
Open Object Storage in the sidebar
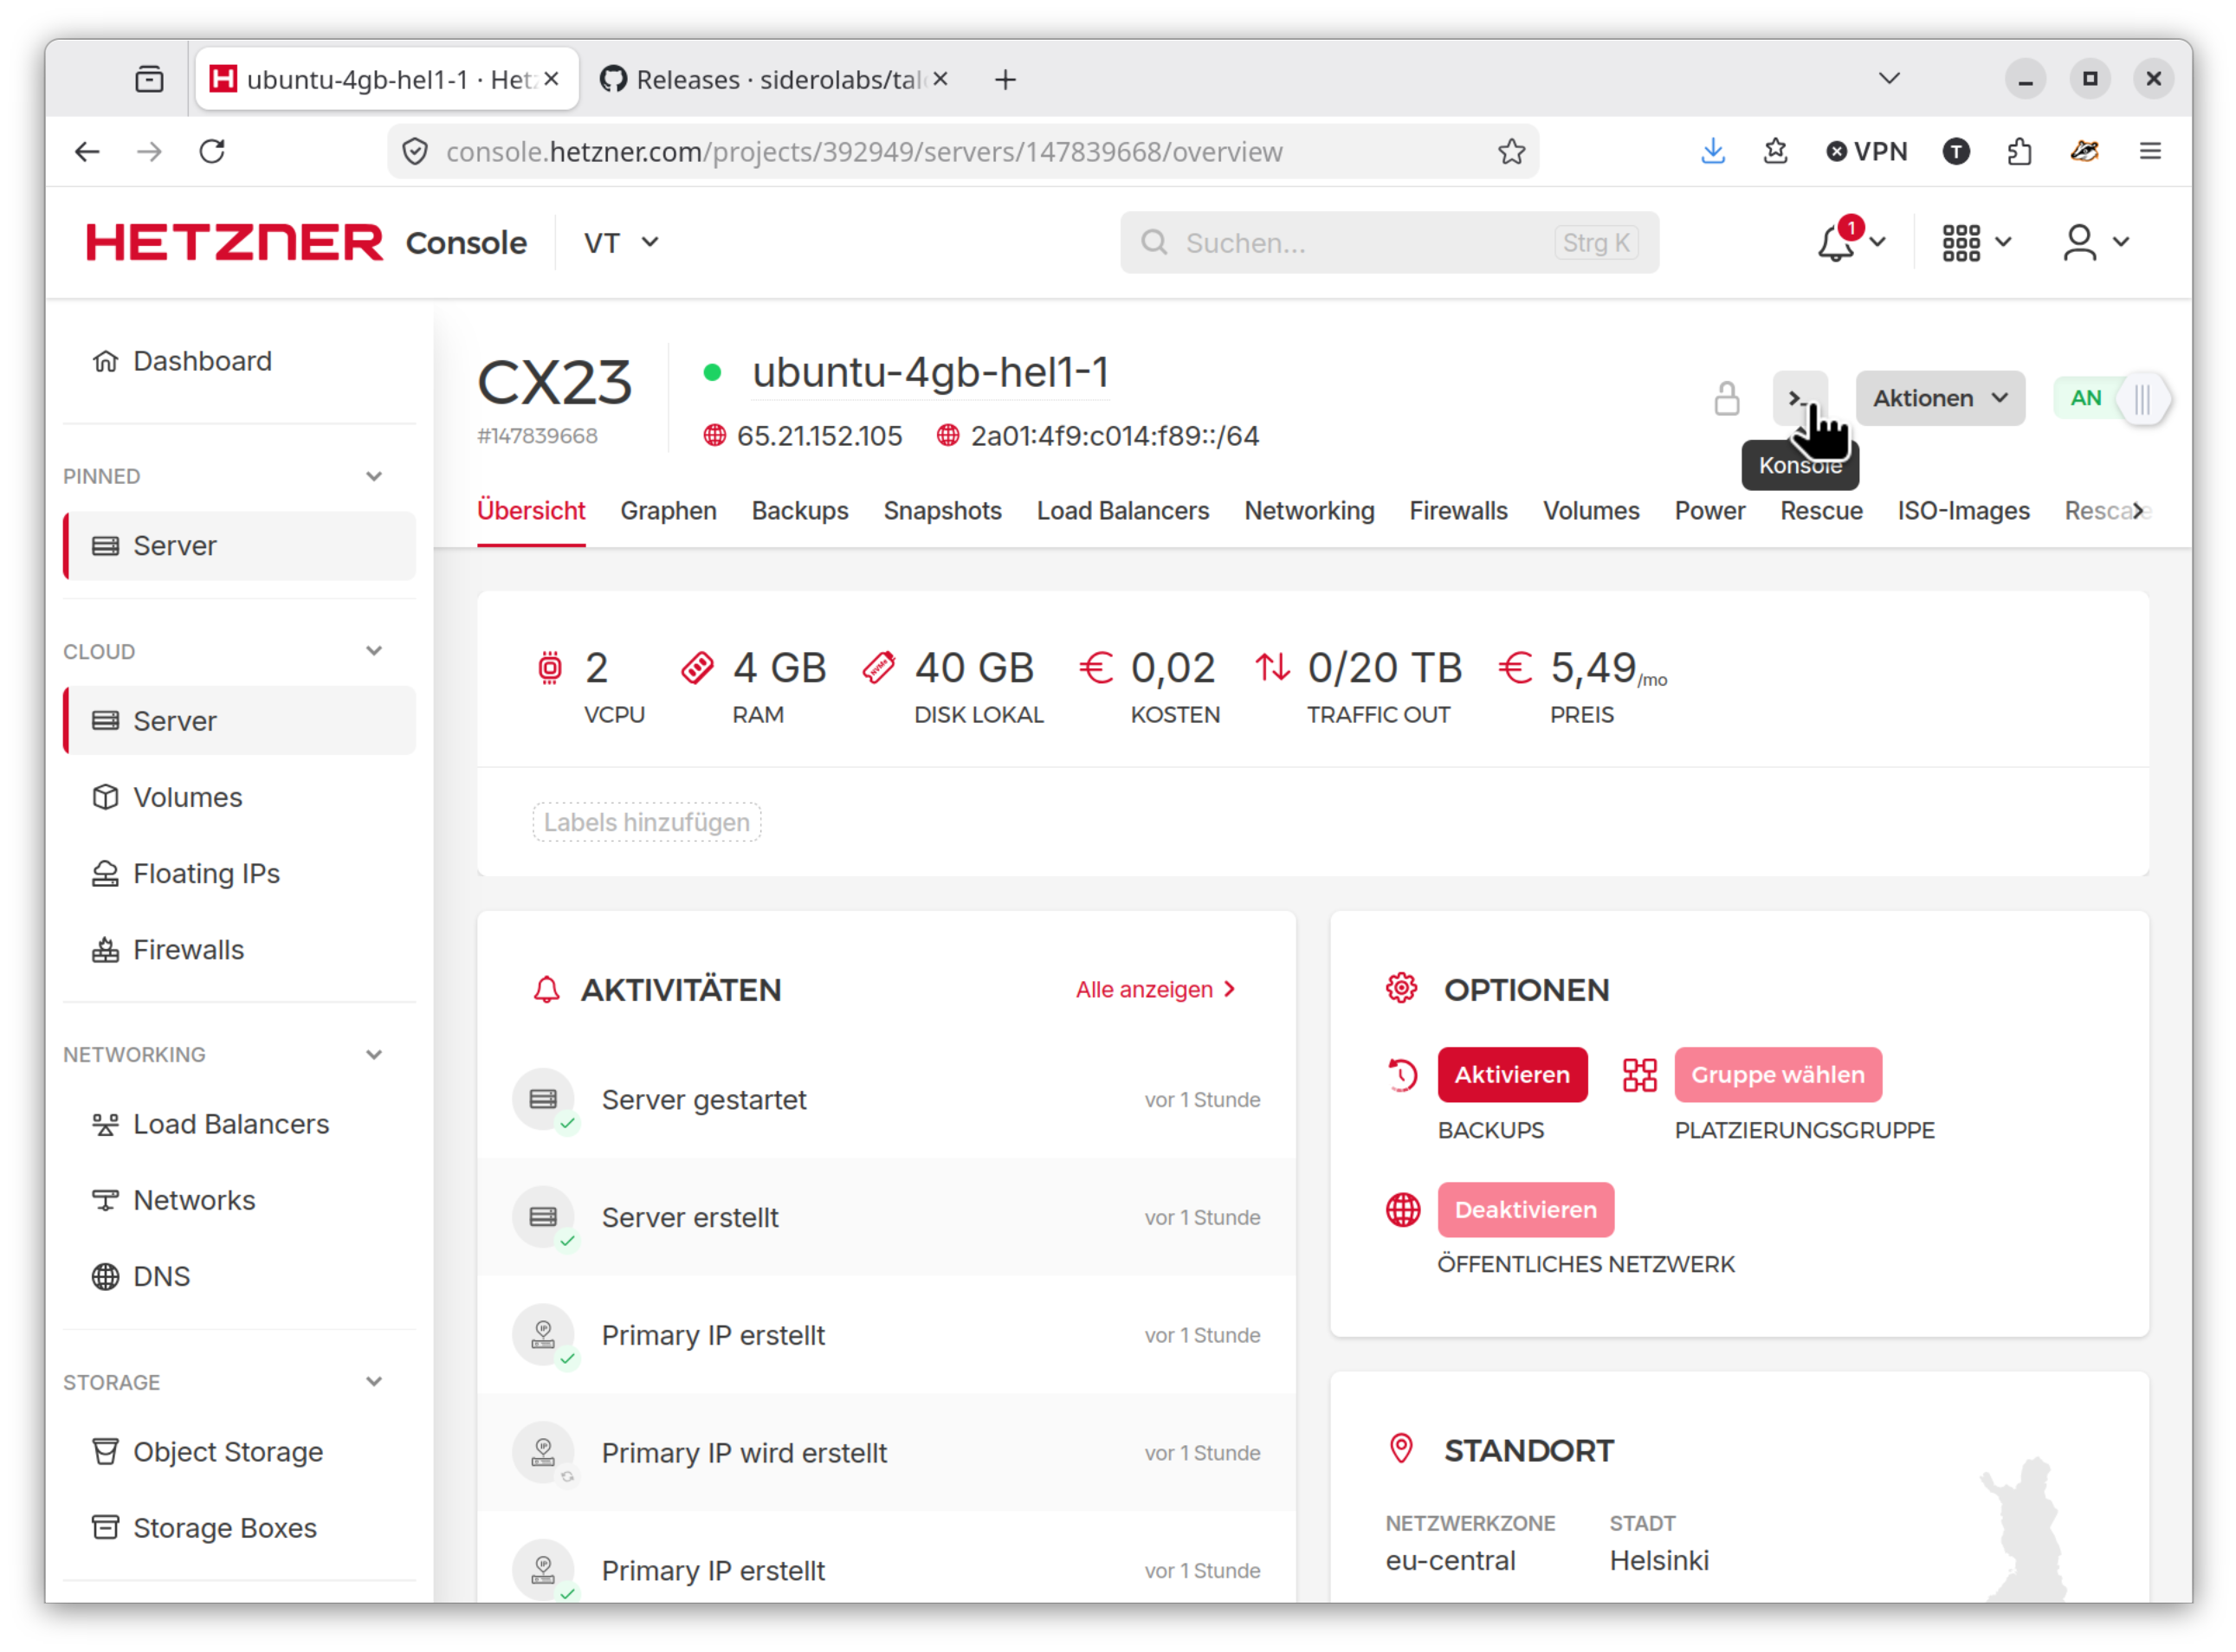[239, 1452]
